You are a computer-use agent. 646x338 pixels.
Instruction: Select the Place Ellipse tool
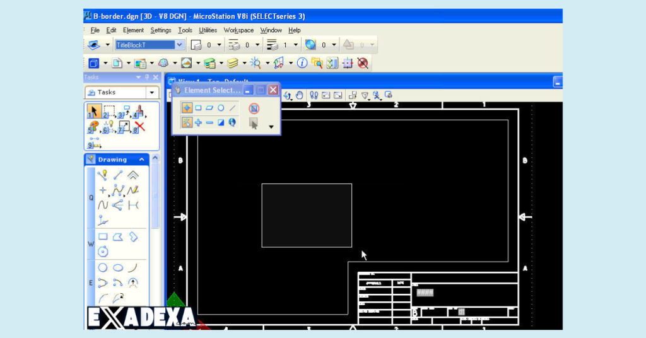[x=118, y=267]
